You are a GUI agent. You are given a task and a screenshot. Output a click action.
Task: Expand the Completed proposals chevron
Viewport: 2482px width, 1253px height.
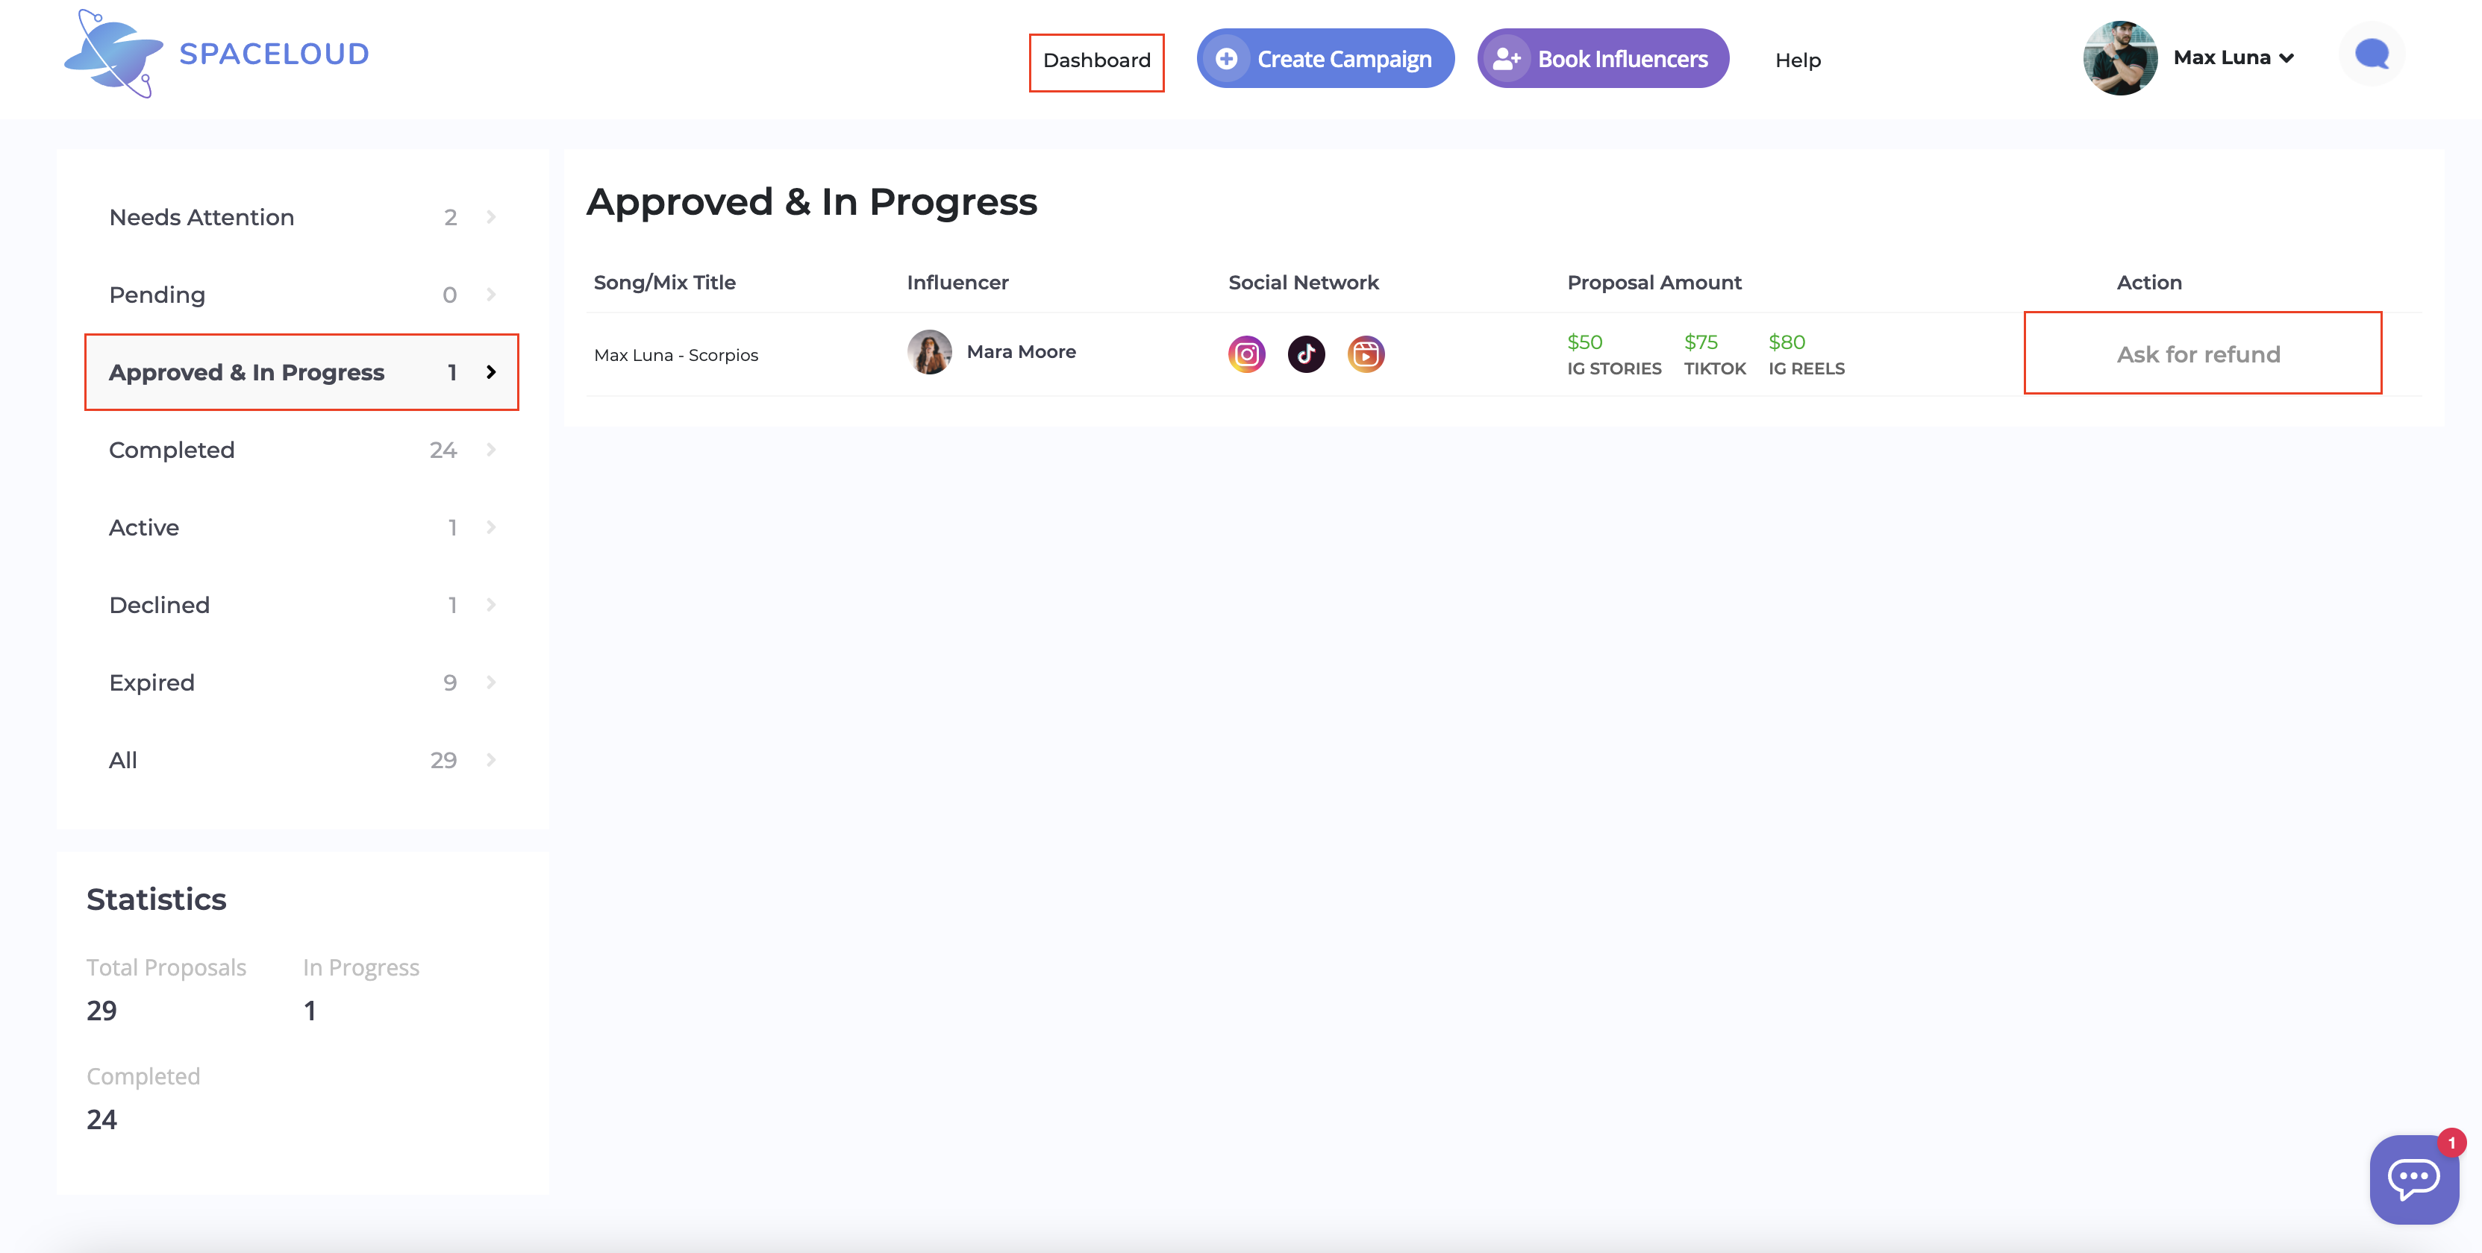[490, 450]
